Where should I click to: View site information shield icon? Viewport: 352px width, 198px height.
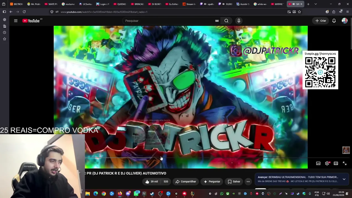(x=52, y=12)
